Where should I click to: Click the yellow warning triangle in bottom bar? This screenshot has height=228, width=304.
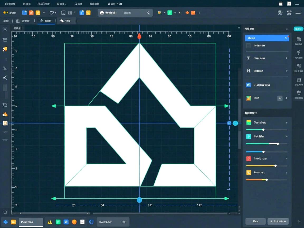click(x=50, y=222)
